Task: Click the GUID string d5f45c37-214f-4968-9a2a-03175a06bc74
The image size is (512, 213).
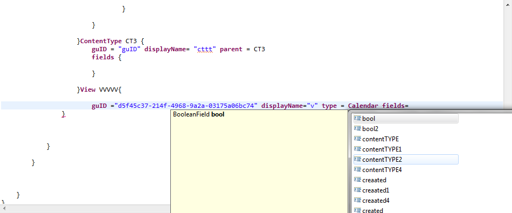Action: pyautogui.click(x=186, y=106)
